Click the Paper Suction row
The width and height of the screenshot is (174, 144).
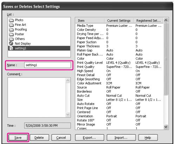point(119,42)
